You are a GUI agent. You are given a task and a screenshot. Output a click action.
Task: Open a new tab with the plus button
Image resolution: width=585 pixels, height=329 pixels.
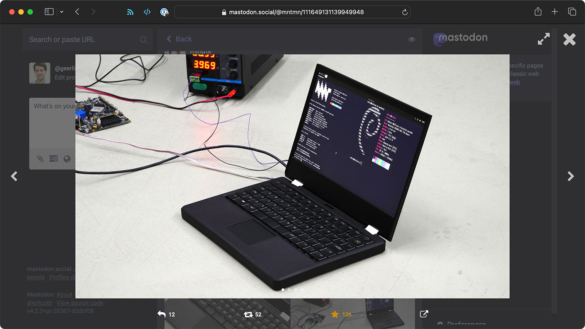click(554, 12)
